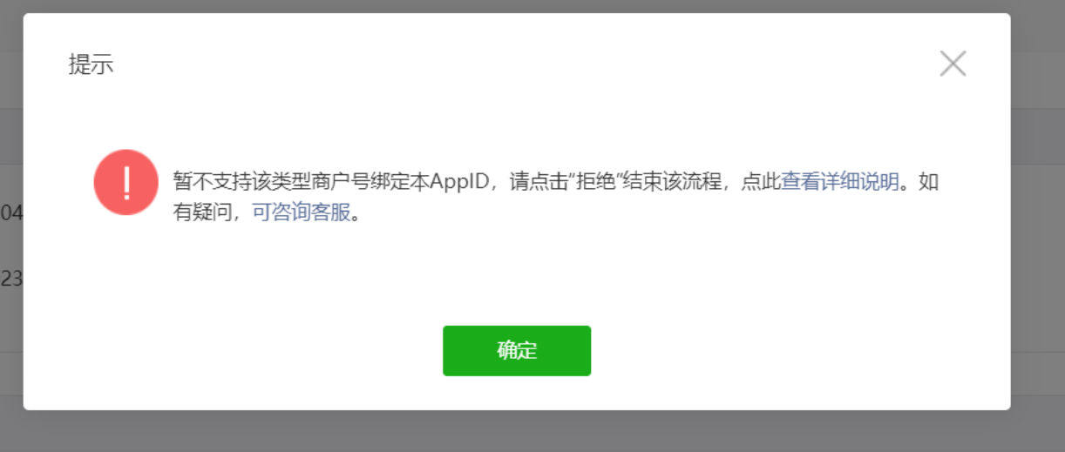The width and height of the screenshot is (1065, 452).
Task: Open the 查看详细说明 link
Action: click(x=839, y=182)
